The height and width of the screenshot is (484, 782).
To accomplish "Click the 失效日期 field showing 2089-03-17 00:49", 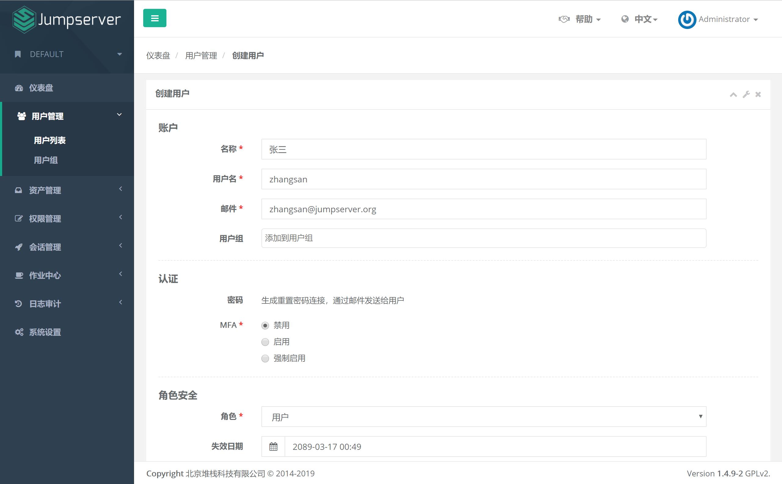I will point(495,446).
